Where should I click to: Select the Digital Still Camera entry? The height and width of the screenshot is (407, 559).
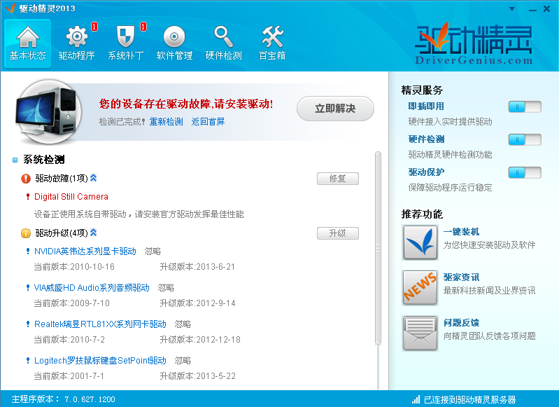point(71,197)
